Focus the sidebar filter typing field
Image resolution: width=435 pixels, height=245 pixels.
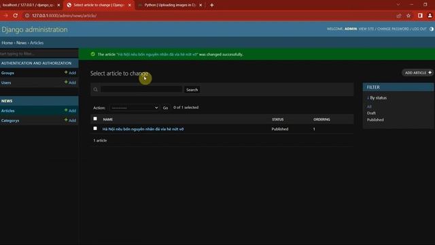(39, 53)
